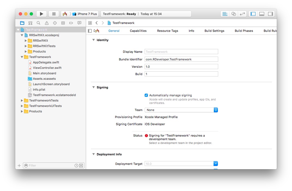Switch to the Build Phases tab
Viewport: 292px width, 191px height.
pos(244,31)
